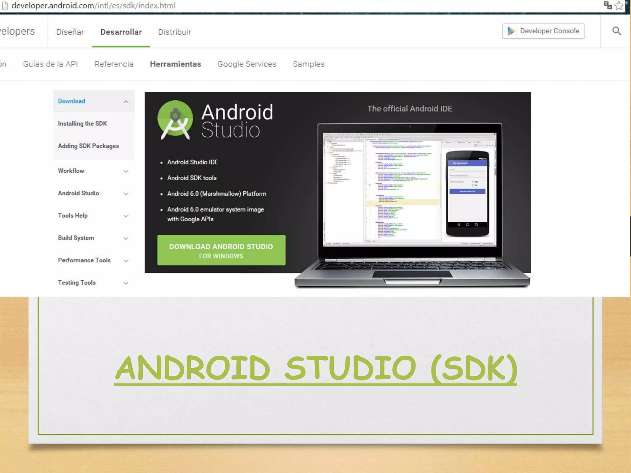Open the Developer Console button
The width and height of the screenshot is (631, 473).
pyautogui.click(x=543, y=31)
